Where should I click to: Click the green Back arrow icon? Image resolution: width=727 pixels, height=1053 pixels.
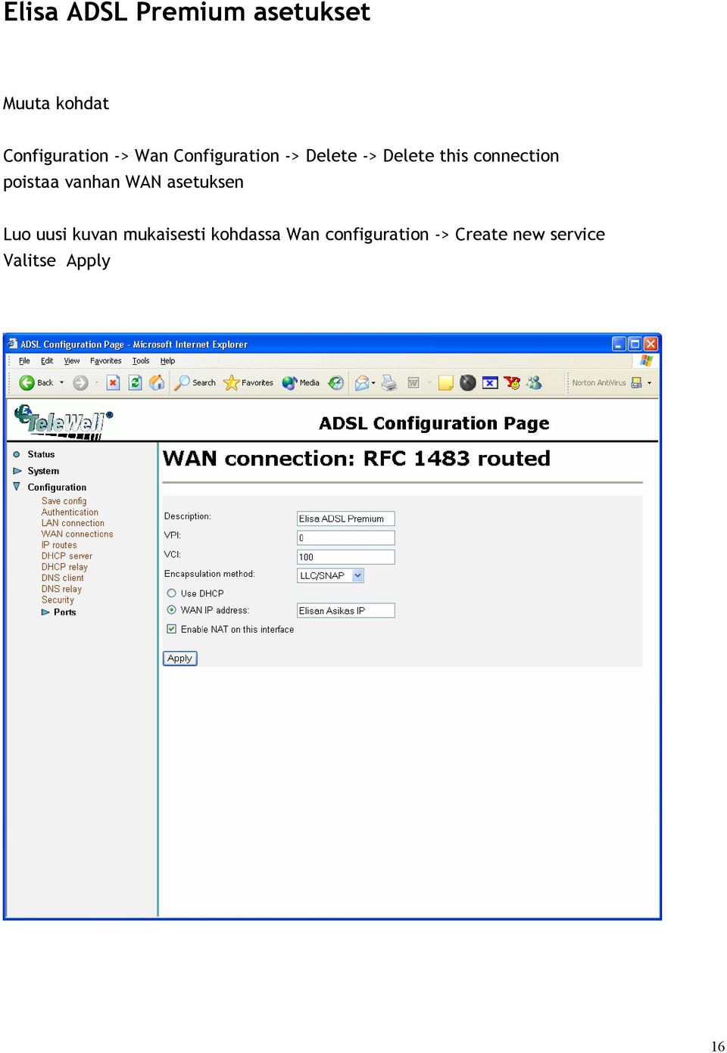pyautogui.click(x=27, y=383)
